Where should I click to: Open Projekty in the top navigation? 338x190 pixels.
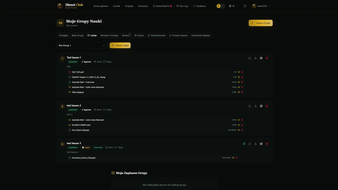(x=129, y=6)
